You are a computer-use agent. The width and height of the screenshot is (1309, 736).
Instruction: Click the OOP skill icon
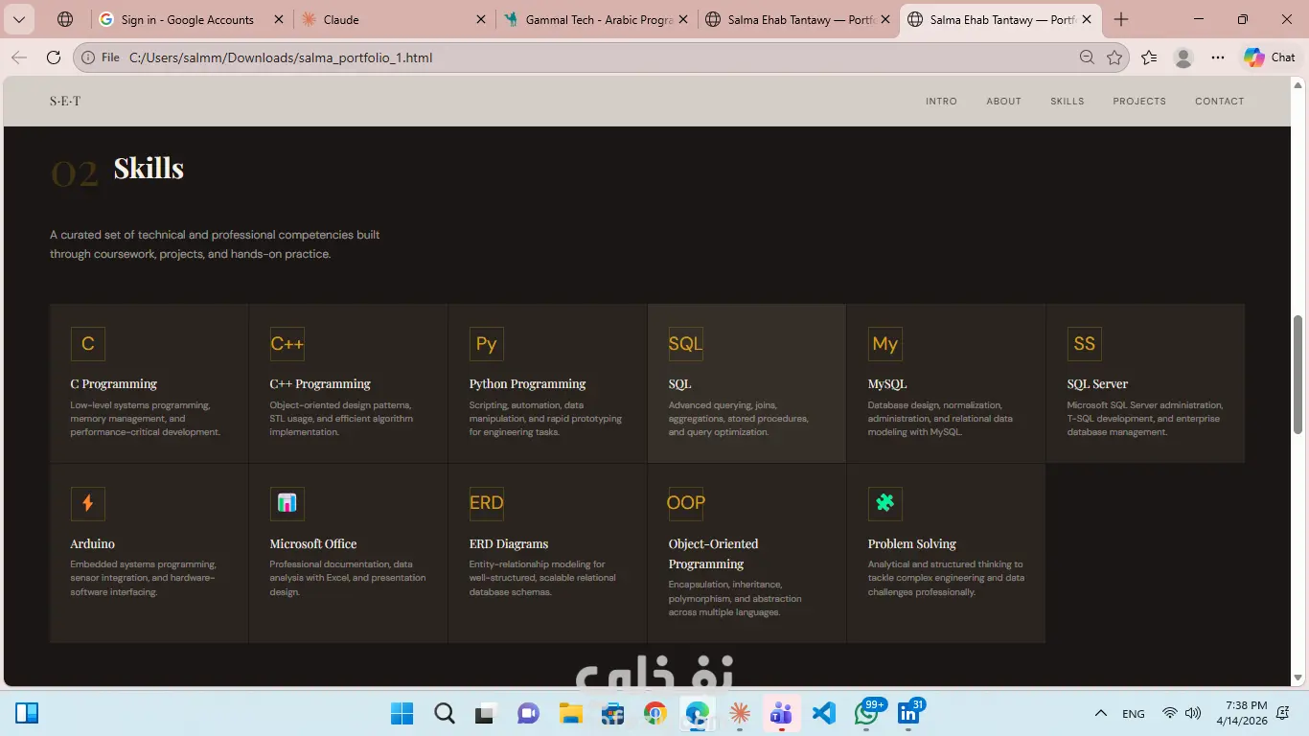tap(686, 503)
